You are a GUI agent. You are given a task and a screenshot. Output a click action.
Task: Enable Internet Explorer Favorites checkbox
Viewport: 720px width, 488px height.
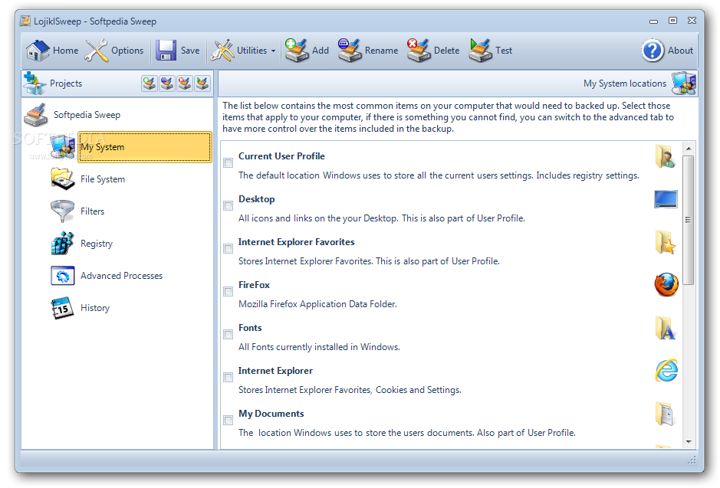coord(228,248)
